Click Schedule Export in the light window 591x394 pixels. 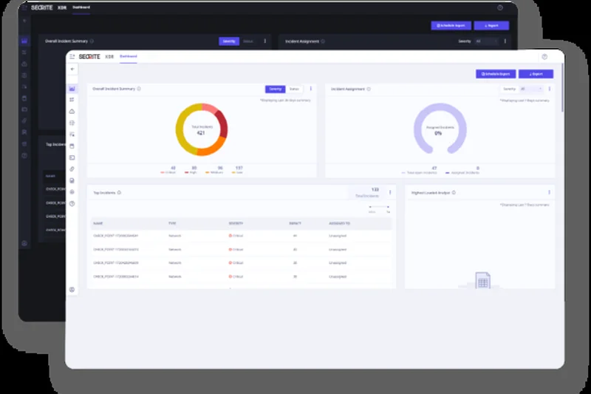(496, 74)
